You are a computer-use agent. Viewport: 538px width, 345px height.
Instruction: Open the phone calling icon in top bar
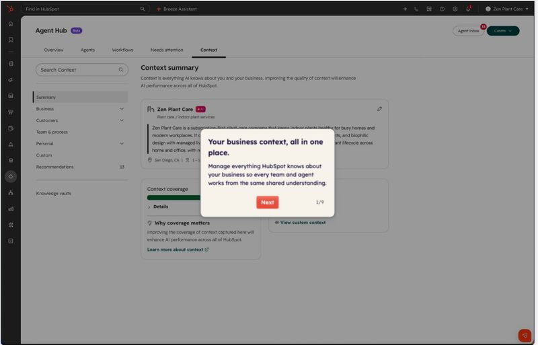tap(416, 9)
